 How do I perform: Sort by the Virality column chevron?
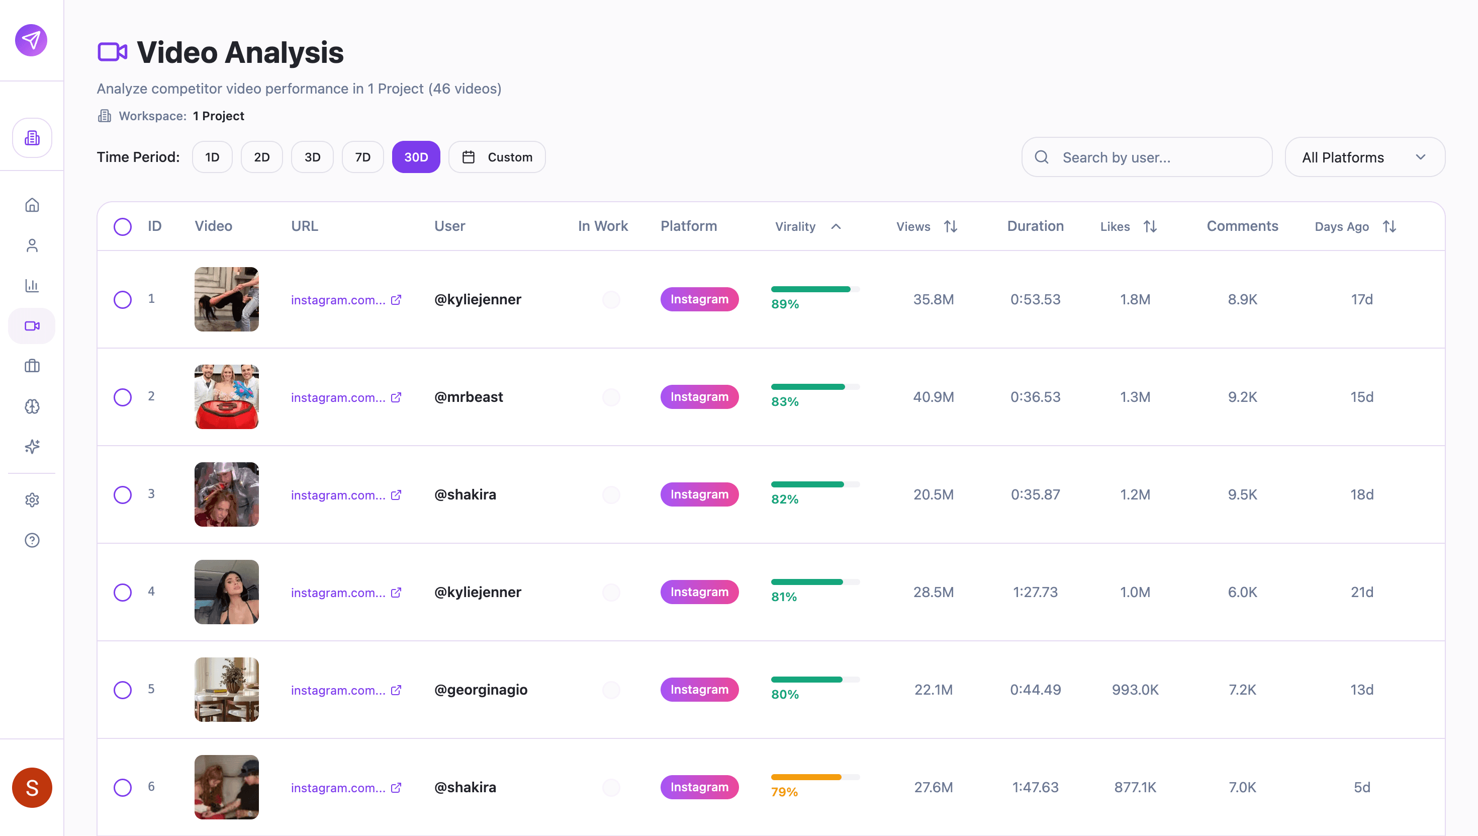(x=836, y=226)
